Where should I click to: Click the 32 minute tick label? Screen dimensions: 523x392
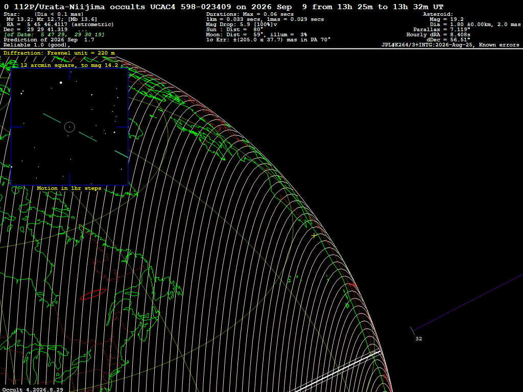pyautogui.click(x=419, y=339)
